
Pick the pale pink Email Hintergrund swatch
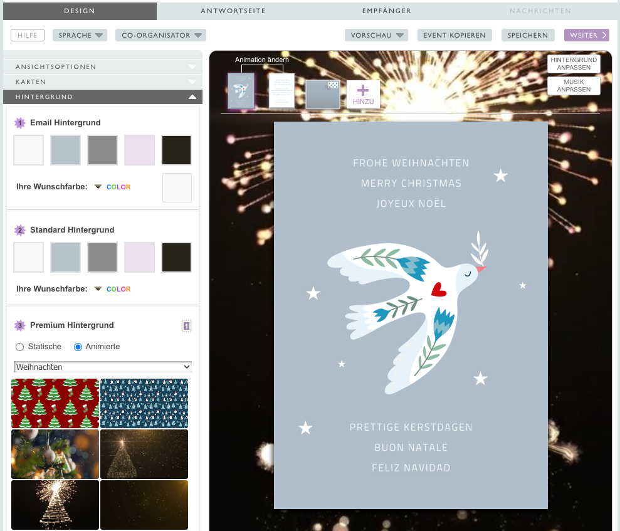pyautogui.click(x=140, y=150)
